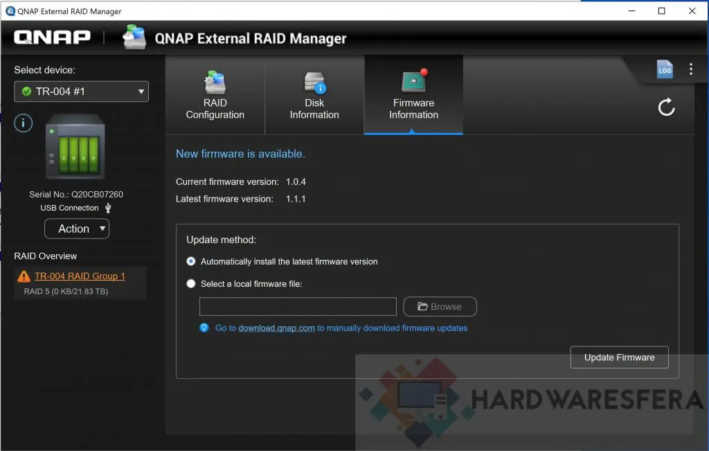Screen dimensions: 709x451
Task: Select the local firmware file option
Action: 191,283
